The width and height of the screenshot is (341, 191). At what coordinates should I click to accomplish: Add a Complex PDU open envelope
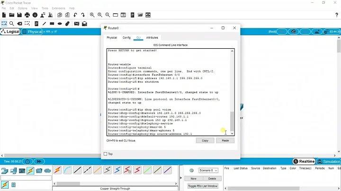[x=84, y=24]
